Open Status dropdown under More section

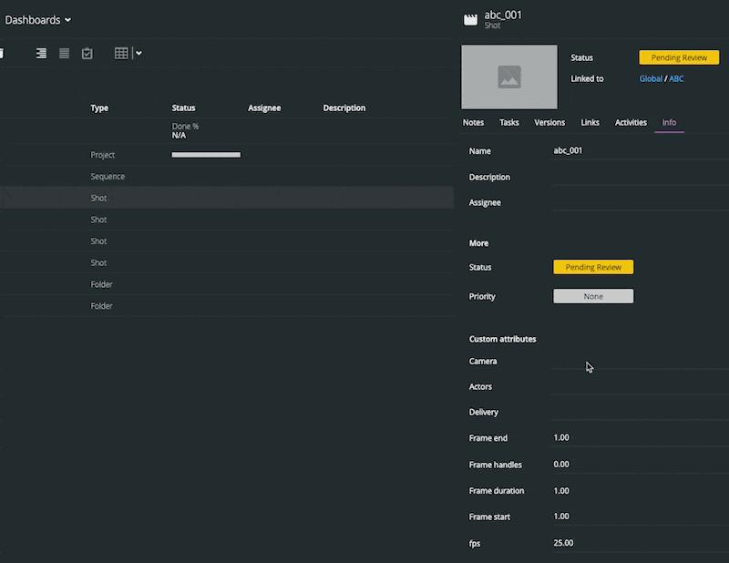point(593,267)
